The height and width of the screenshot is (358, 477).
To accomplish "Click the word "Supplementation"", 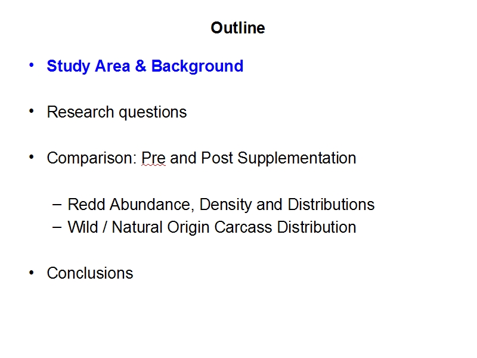I will (296, 158).
